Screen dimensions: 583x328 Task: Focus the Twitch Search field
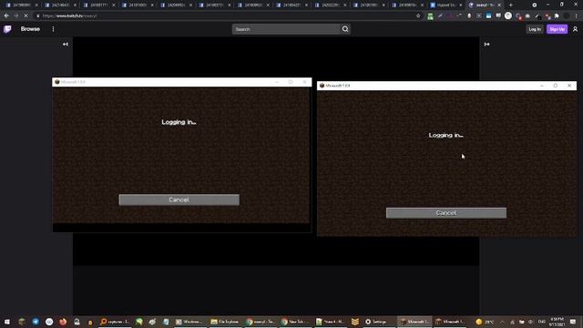coord(285,29)
